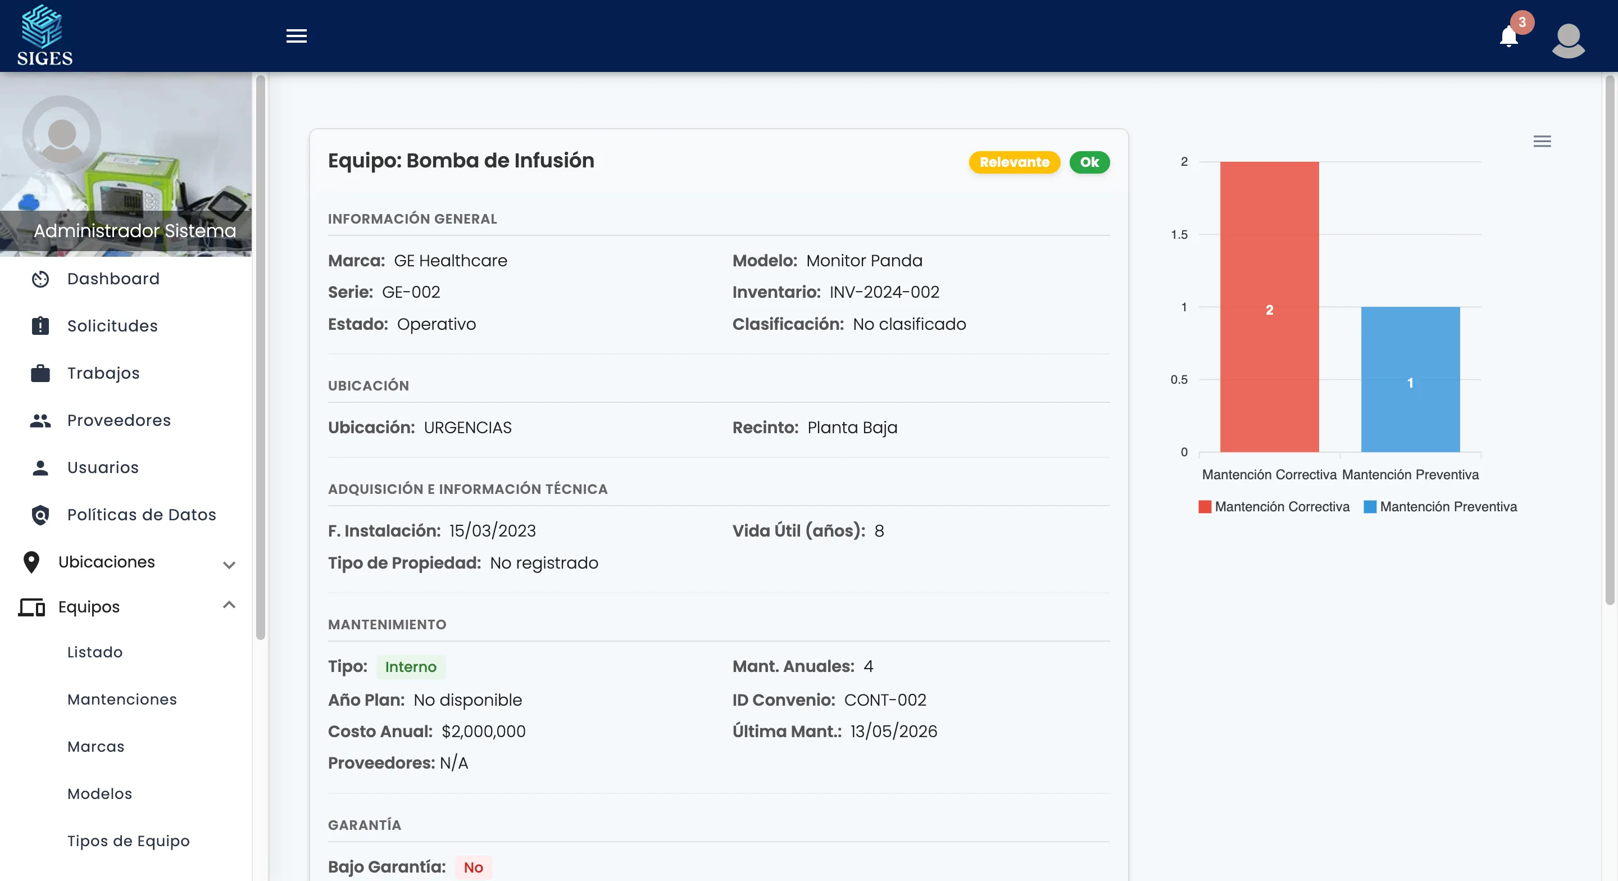Click the Dashboard gauge icon
The image size is (1618, 881).
(x=40, y=279)
